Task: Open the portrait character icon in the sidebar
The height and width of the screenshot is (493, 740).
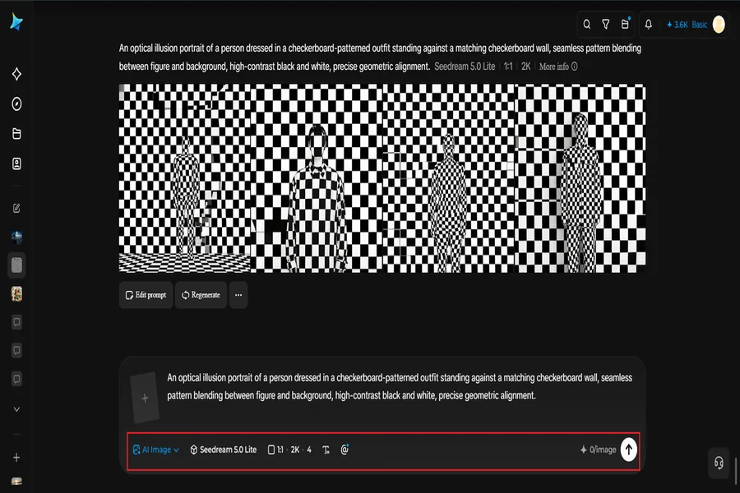Action: pyautogui.click(x=16, y=164)
